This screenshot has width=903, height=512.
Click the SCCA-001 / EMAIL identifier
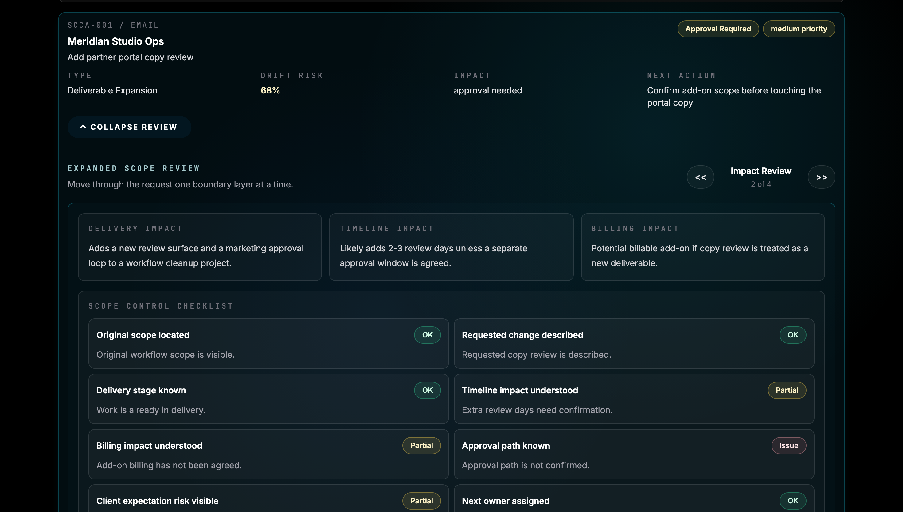113,25
